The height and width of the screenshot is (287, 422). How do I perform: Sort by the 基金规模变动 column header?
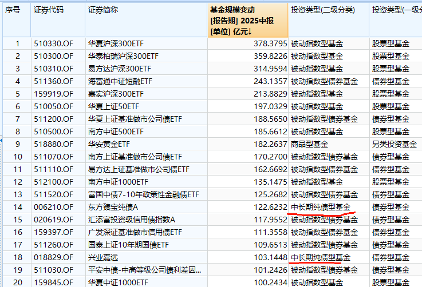point(247,20)
